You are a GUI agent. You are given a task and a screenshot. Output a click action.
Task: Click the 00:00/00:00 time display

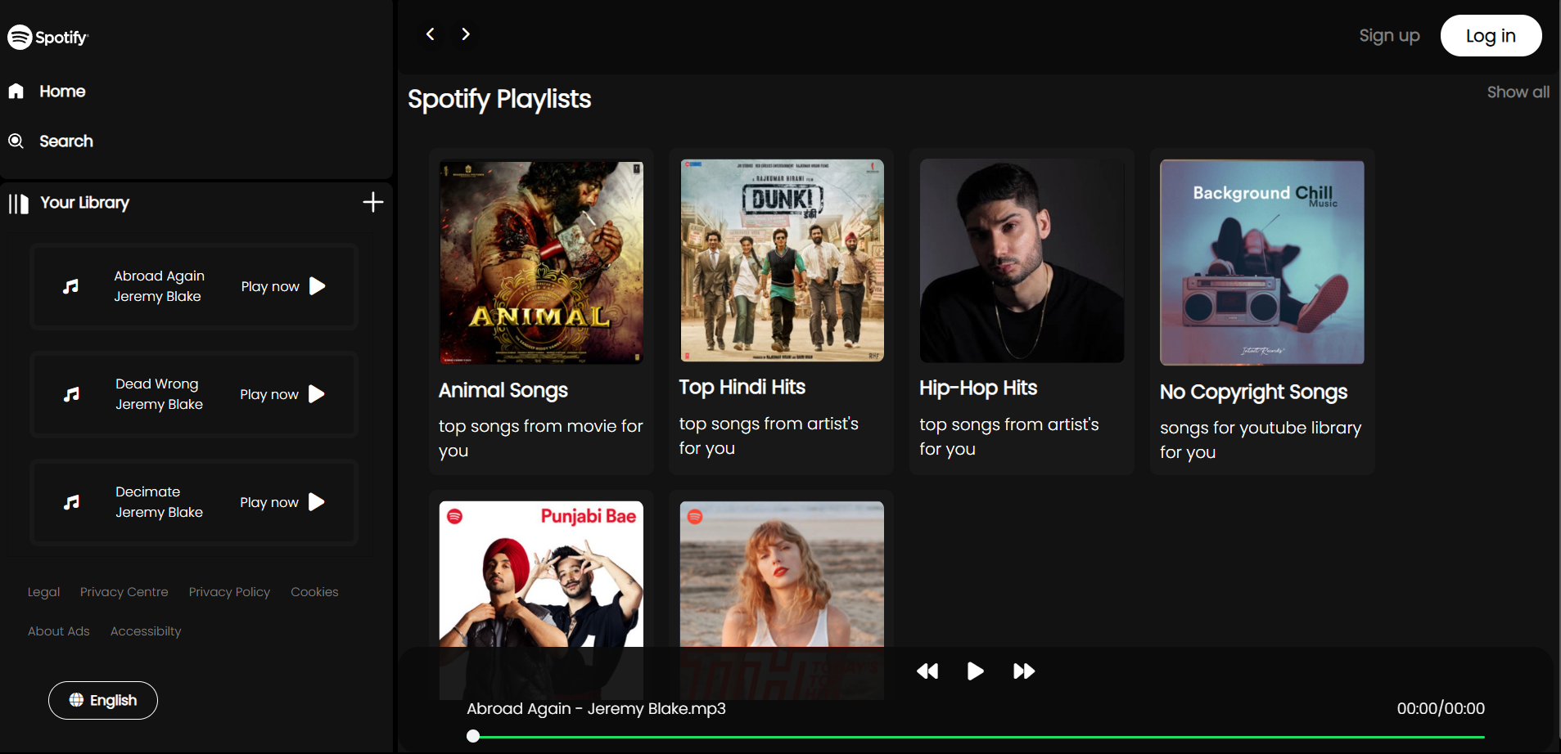click(x=1441, y=708)
